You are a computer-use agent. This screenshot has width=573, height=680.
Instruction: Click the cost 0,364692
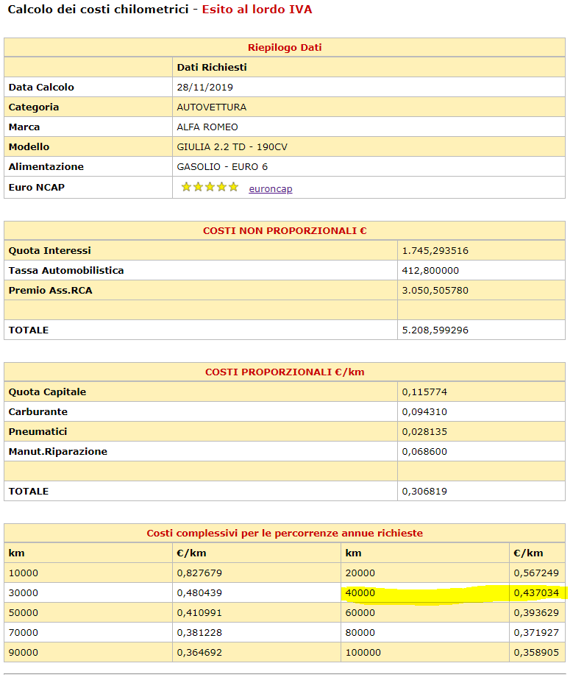pos(199,653)
